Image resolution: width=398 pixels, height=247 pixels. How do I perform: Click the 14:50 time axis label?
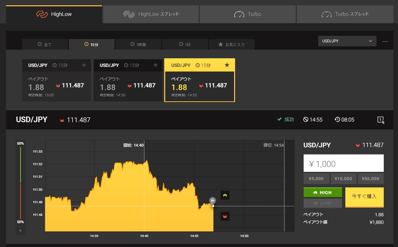[x=244, y=236]
